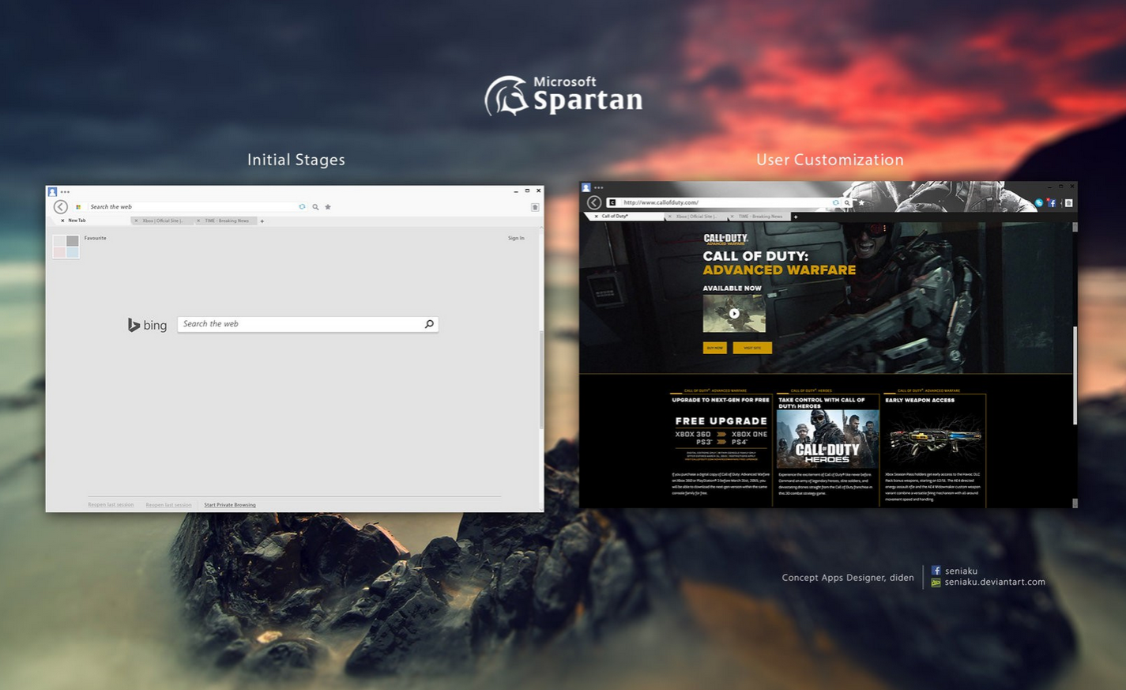Click the favorites star in the Call of Duty toolbar
The image size is (1126, 690).
tap(861, 202)
